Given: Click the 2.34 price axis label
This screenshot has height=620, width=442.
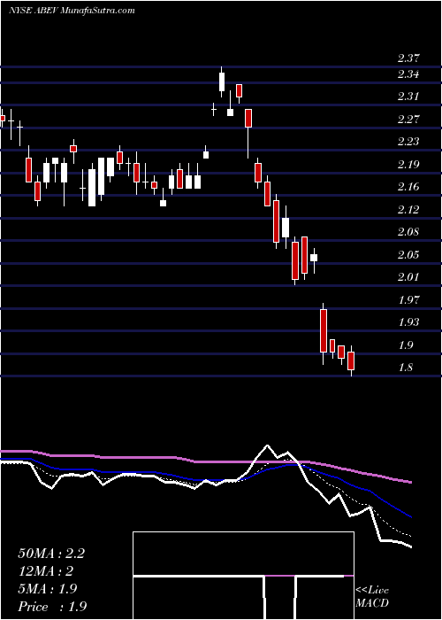Looking at the screenshot, I should pyautogui.click(x=408, y=74).
